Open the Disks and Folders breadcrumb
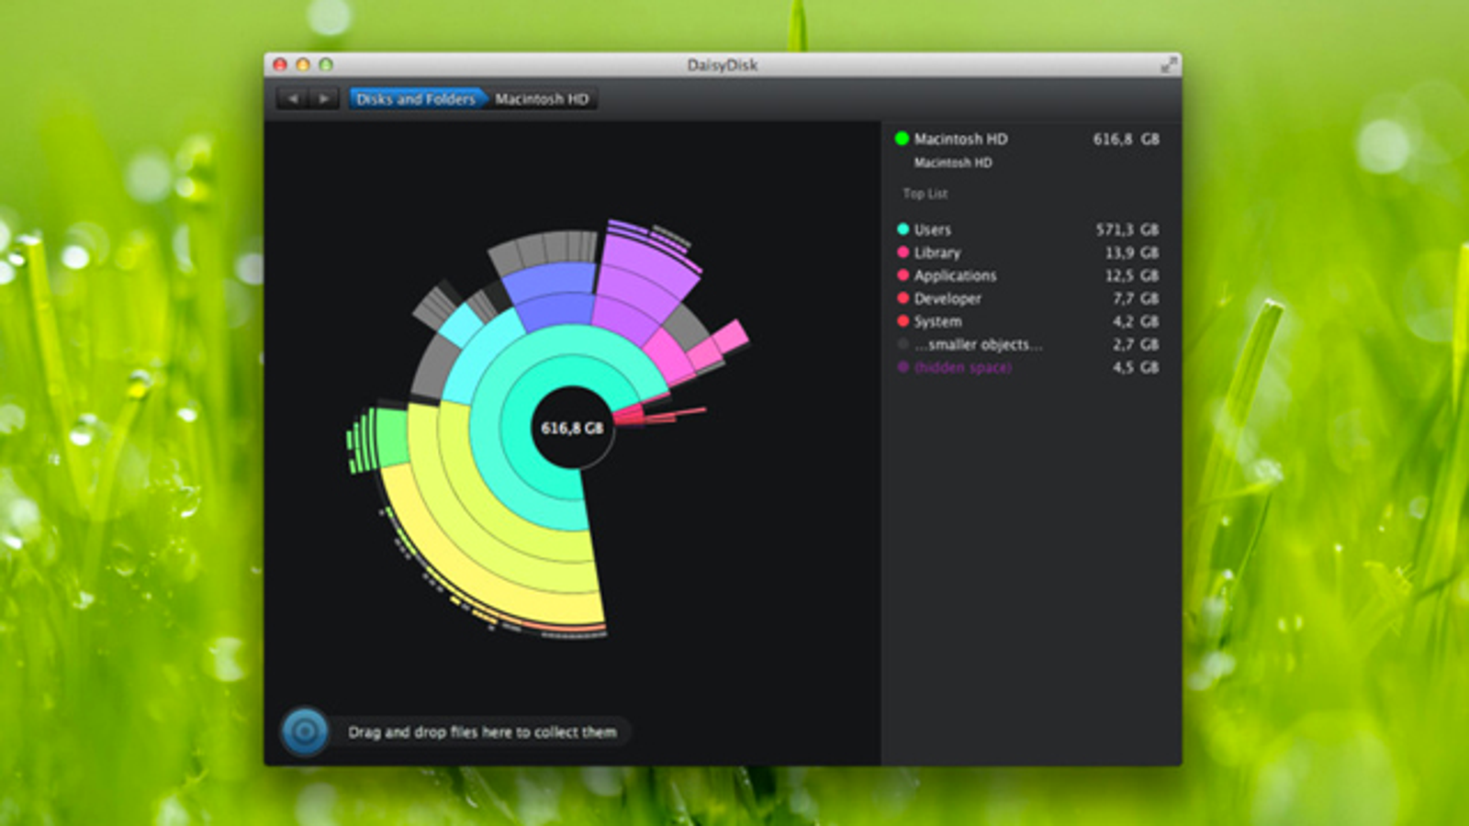This screenshot has height=826, width=1469. pyautogui.click(x=416, y=98)
